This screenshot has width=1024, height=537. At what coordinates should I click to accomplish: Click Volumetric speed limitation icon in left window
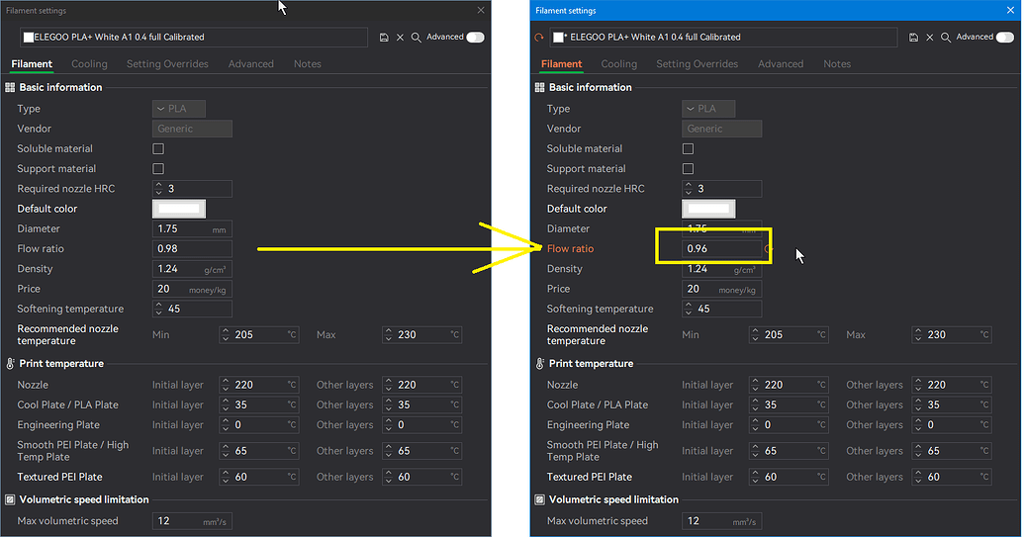click(10, 499)
